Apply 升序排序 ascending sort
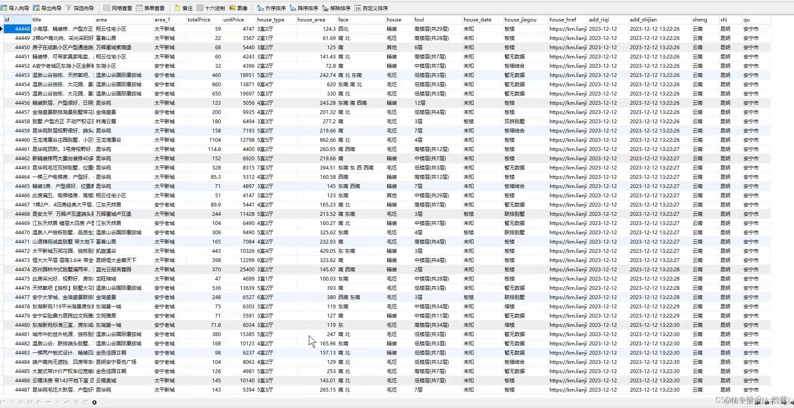Viewport: 794px width, 408px height. click(271, 8)
